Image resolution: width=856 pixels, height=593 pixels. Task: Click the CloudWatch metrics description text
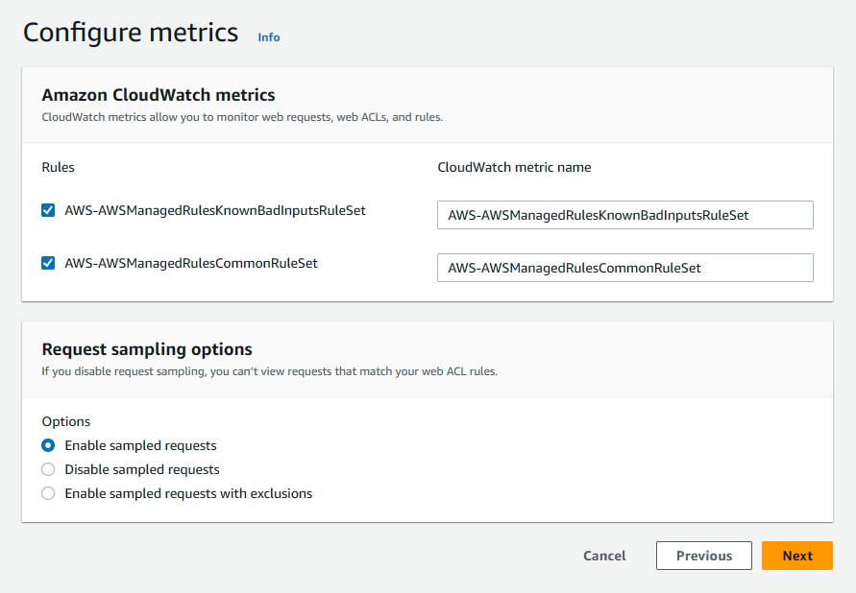pos(242,117)
